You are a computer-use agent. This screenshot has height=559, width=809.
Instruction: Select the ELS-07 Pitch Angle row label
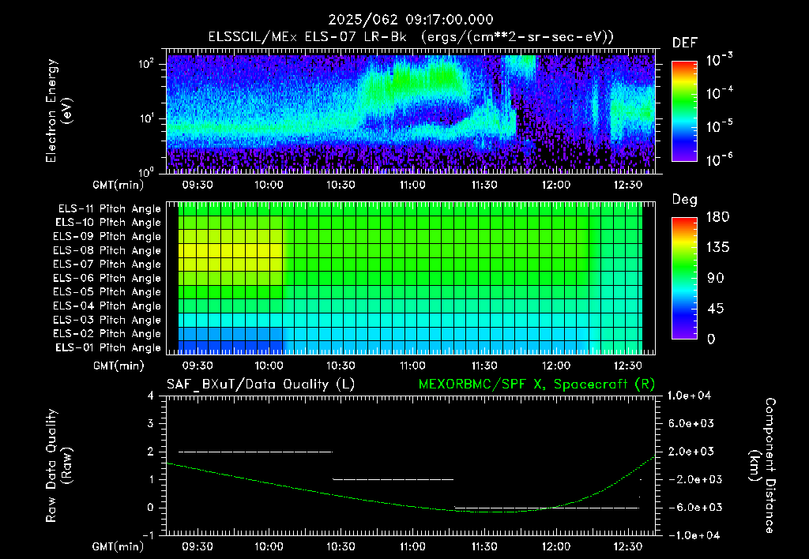pyautogui.click(x=107, y=264)
